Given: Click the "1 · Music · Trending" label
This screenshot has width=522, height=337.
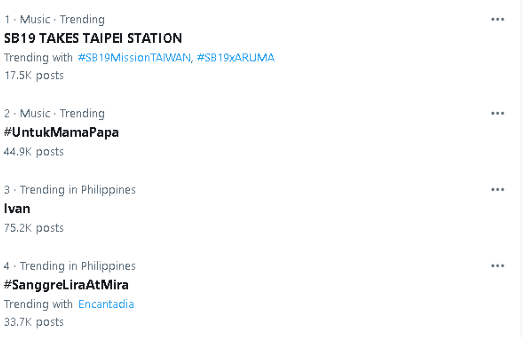Looking at the screenshot, I should (x=54, y=20).
